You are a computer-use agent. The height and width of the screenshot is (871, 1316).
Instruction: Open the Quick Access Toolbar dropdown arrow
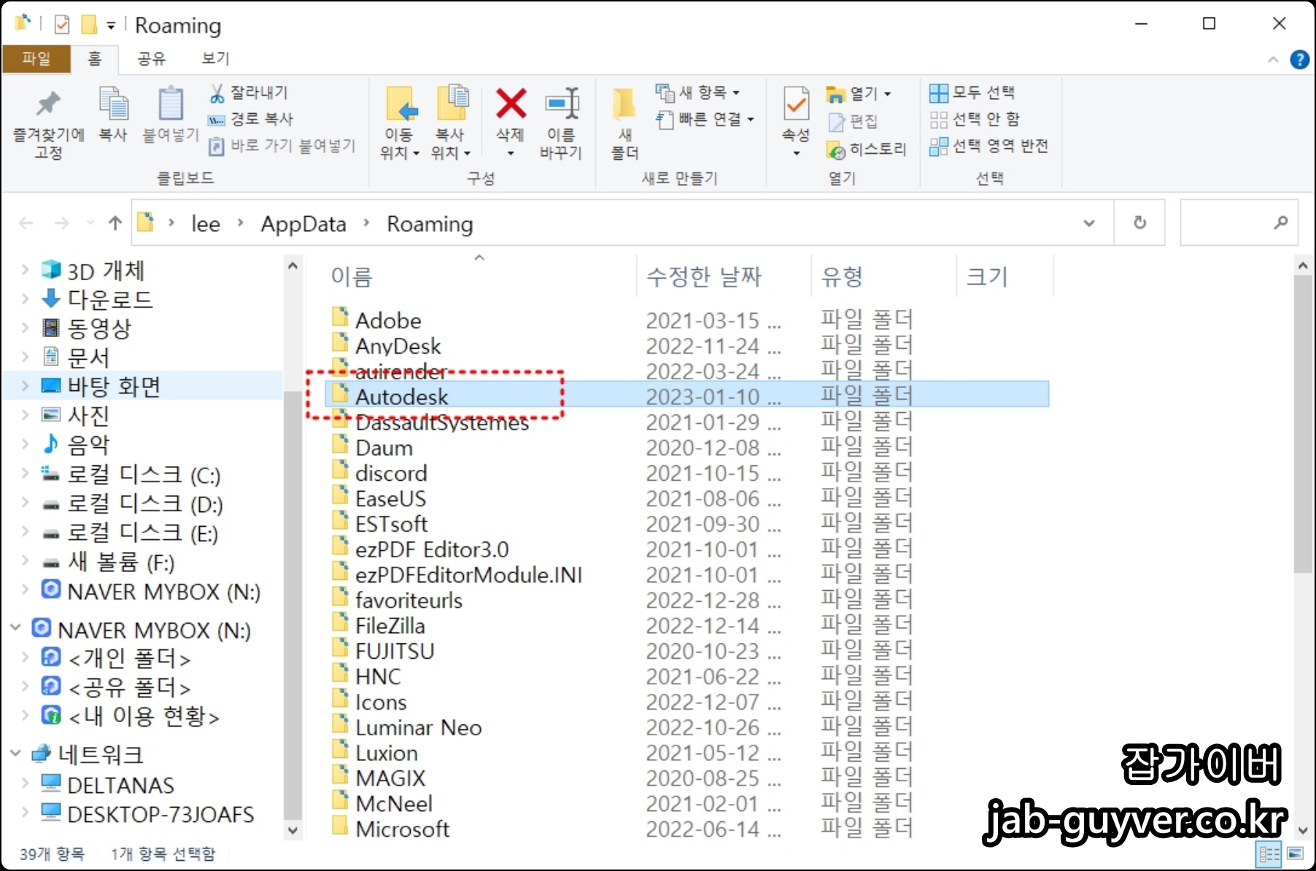(x=111, y=26)
